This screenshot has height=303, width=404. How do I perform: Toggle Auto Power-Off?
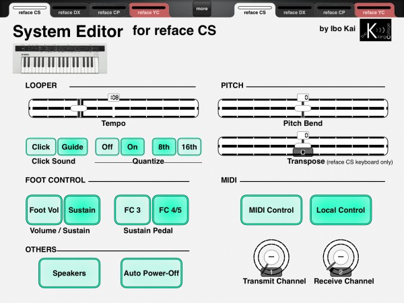coord(151,273)
